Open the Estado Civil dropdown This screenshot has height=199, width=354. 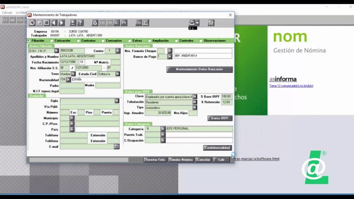click(117, 74)
